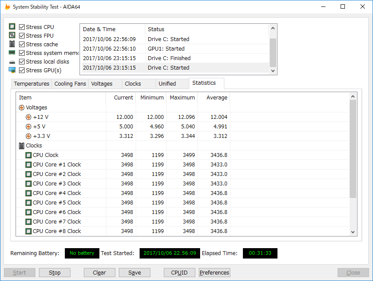Open the Cooling Fans tab
Viewport: 373px width, 281px height.
click(70, 84)
